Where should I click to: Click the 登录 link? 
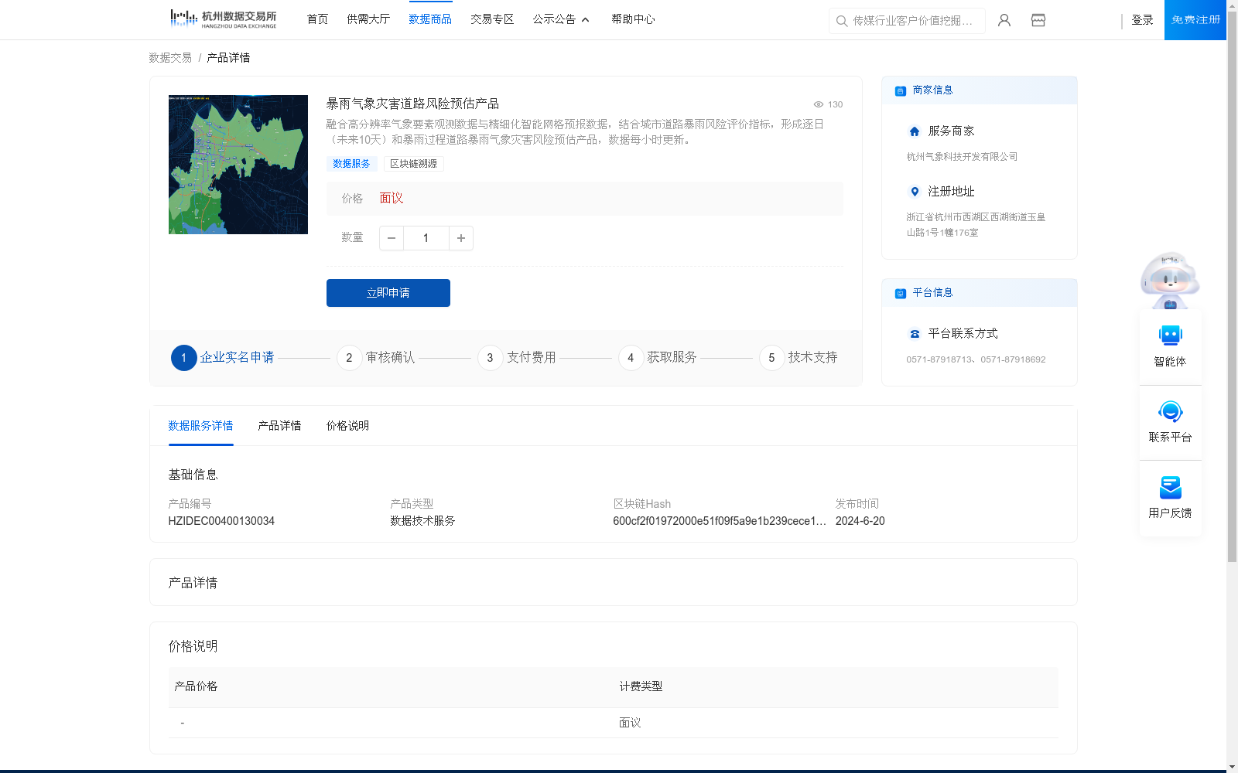1142,20
